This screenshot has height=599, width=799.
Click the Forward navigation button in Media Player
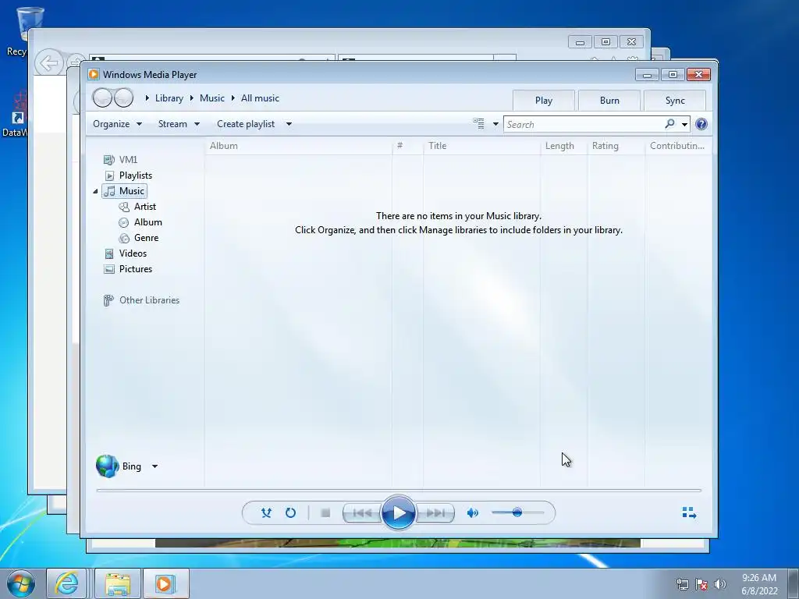(x=123, y=97)
